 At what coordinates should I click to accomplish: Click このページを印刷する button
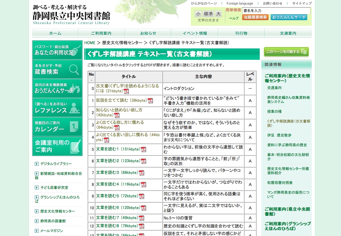(286, 52)
